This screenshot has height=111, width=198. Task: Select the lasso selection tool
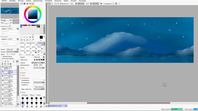click(24, 37)
